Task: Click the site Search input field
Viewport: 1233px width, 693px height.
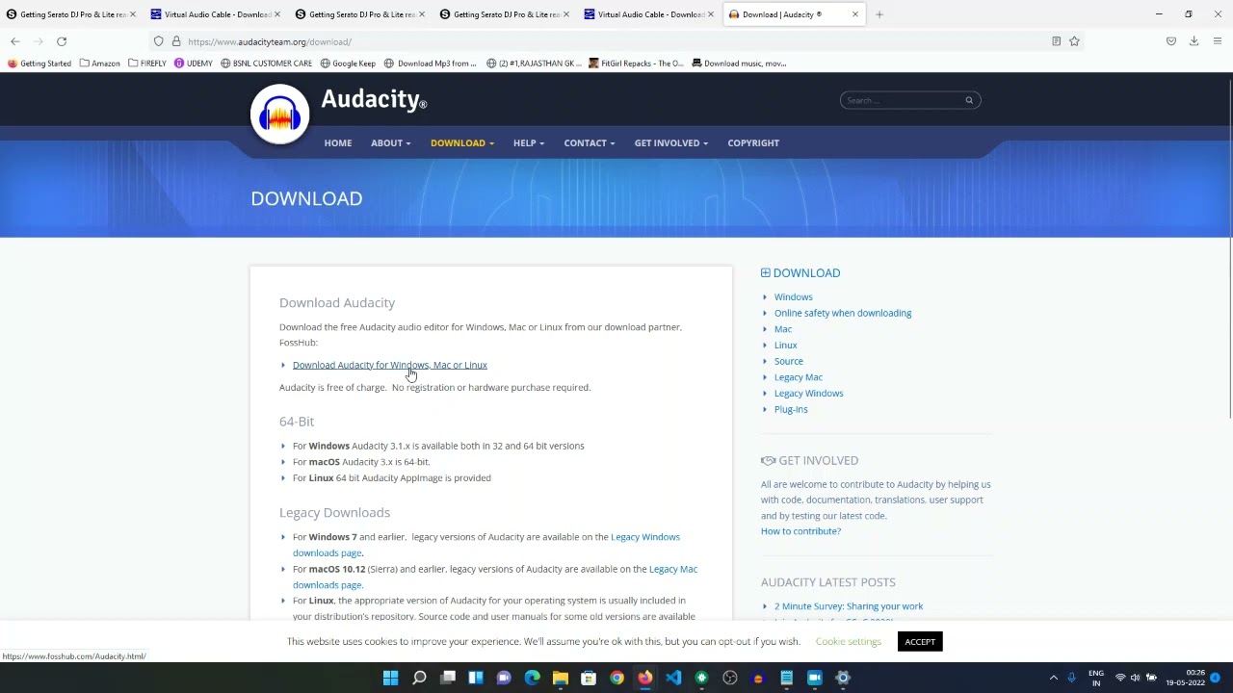Action: pyautogui.click(x=904, y=100)
